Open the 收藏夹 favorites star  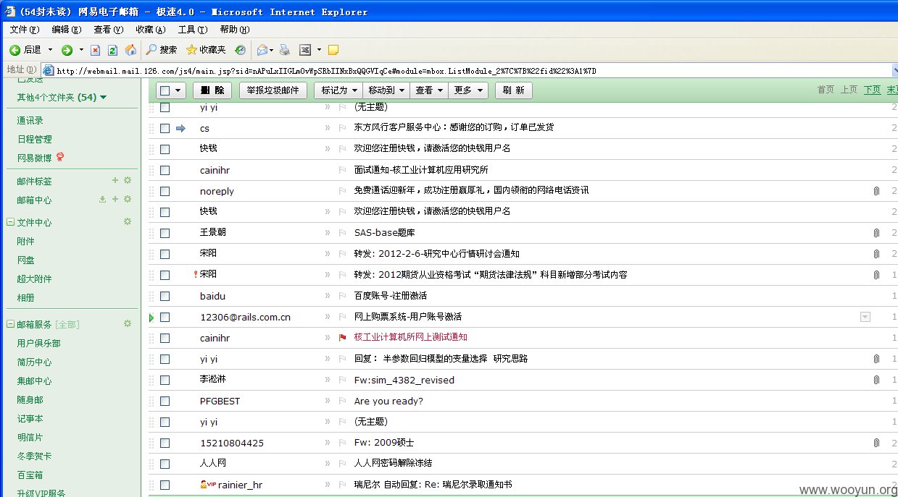[x=206, y=50]
